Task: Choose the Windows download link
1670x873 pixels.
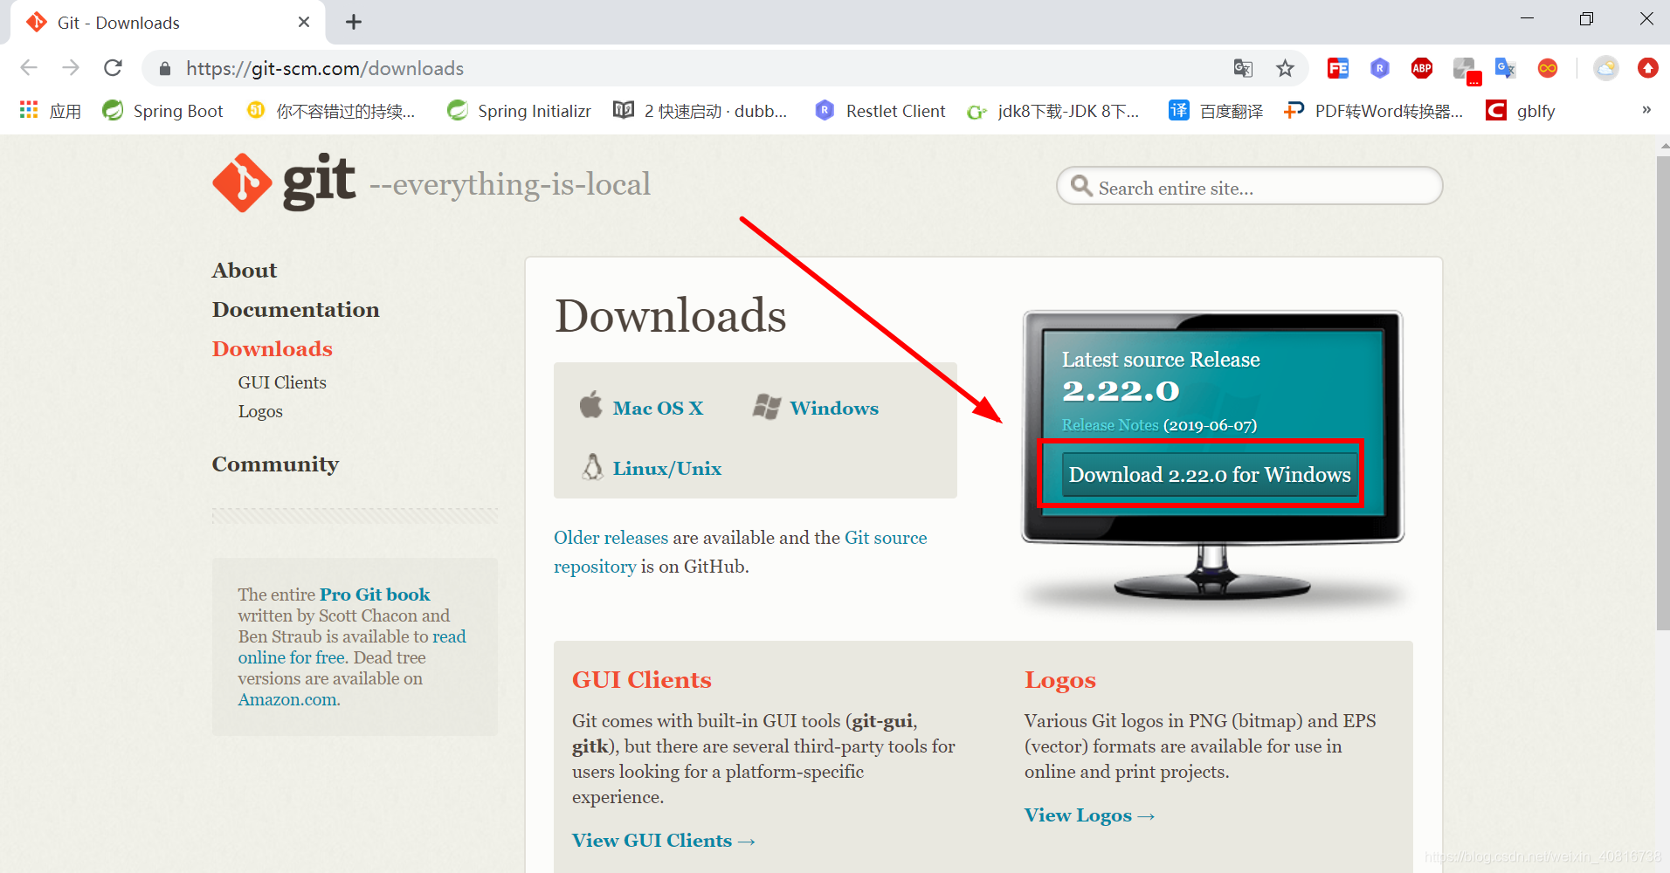Action: pyautogui.click(x=834, y=409)
